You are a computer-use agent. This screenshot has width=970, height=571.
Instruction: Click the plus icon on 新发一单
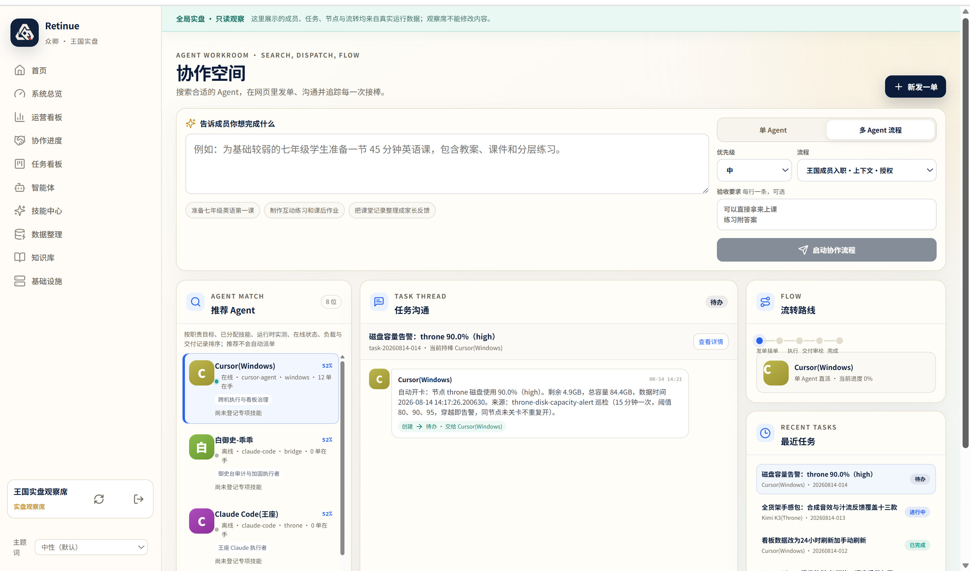[898, 87]
